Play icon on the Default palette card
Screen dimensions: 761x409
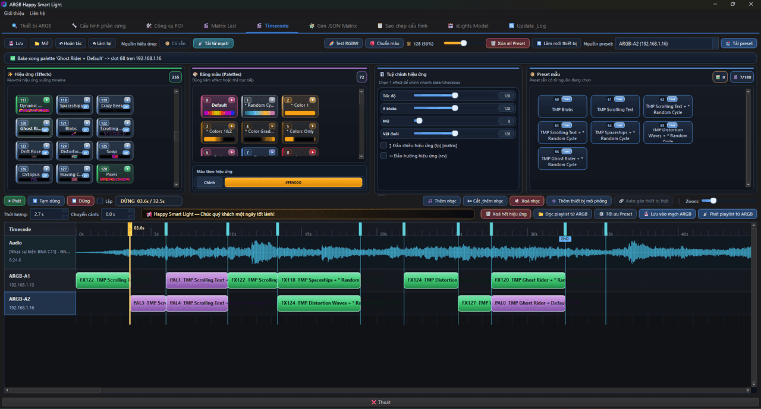(x=232, y=100)
